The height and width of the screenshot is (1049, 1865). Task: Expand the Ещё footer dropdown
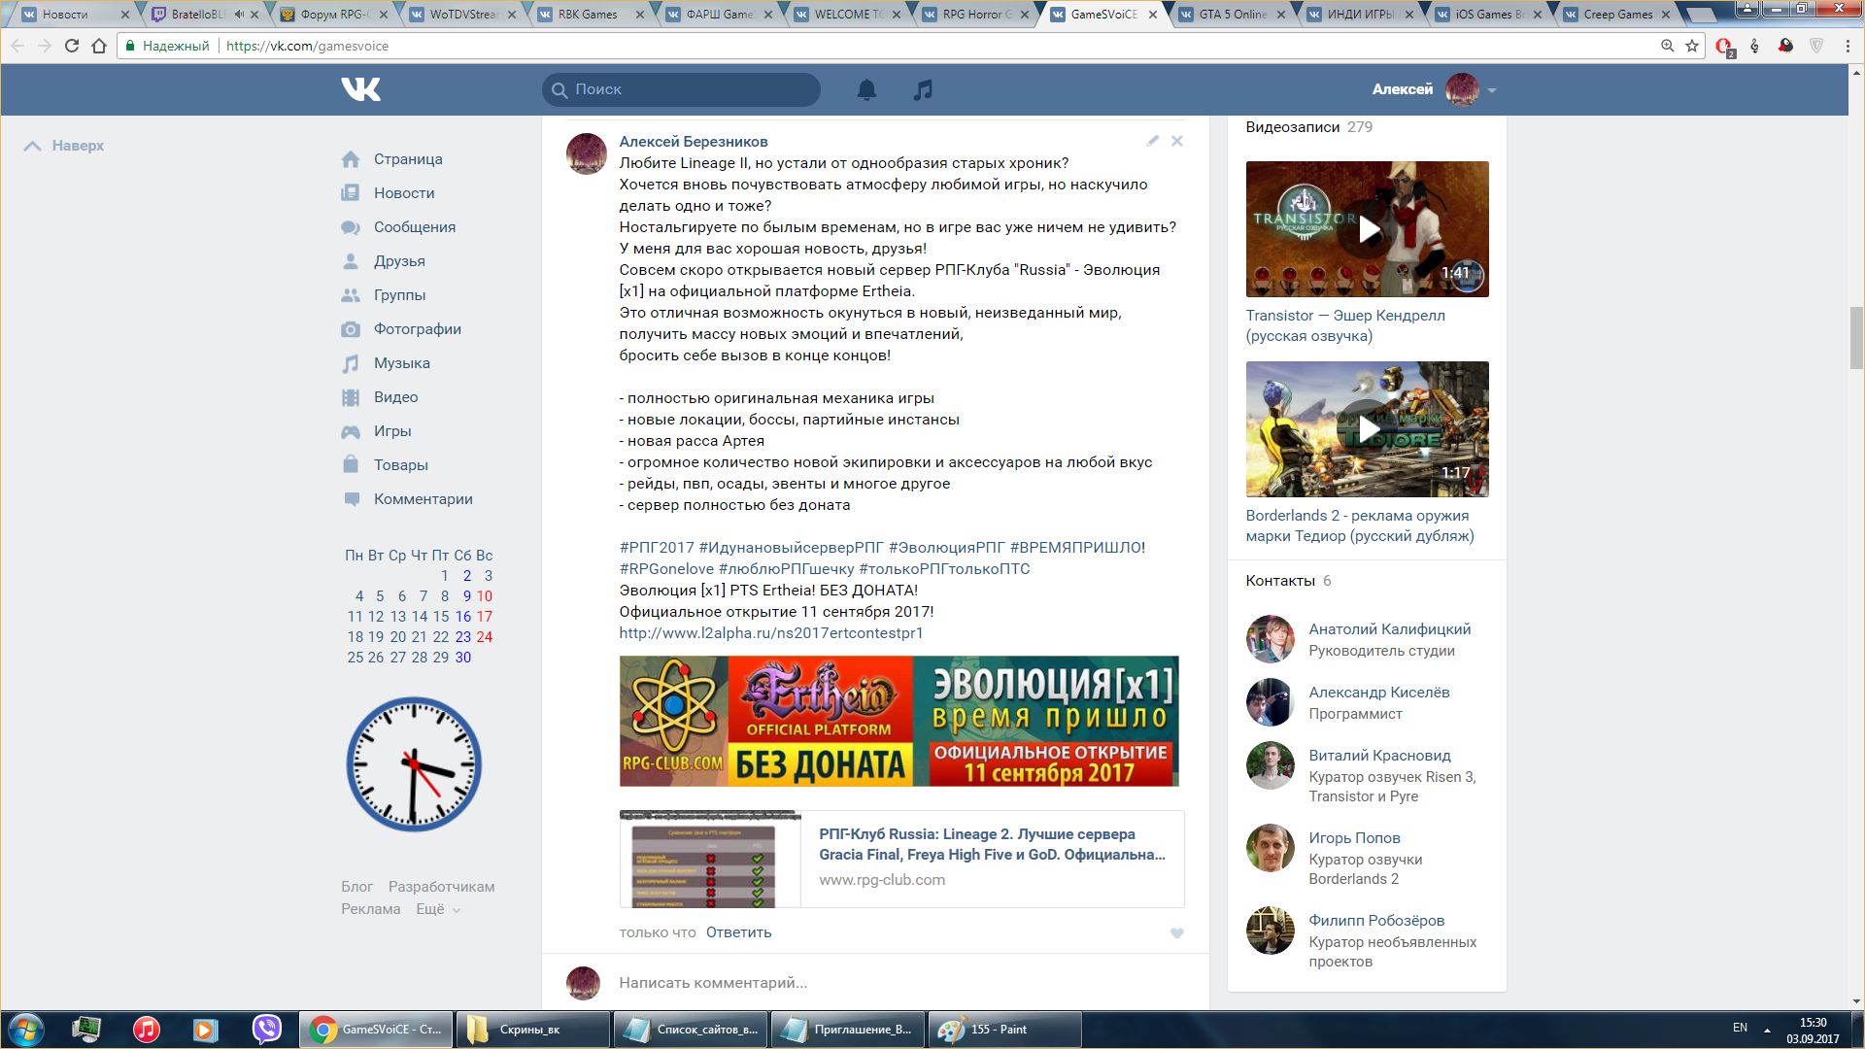(438, 909)
